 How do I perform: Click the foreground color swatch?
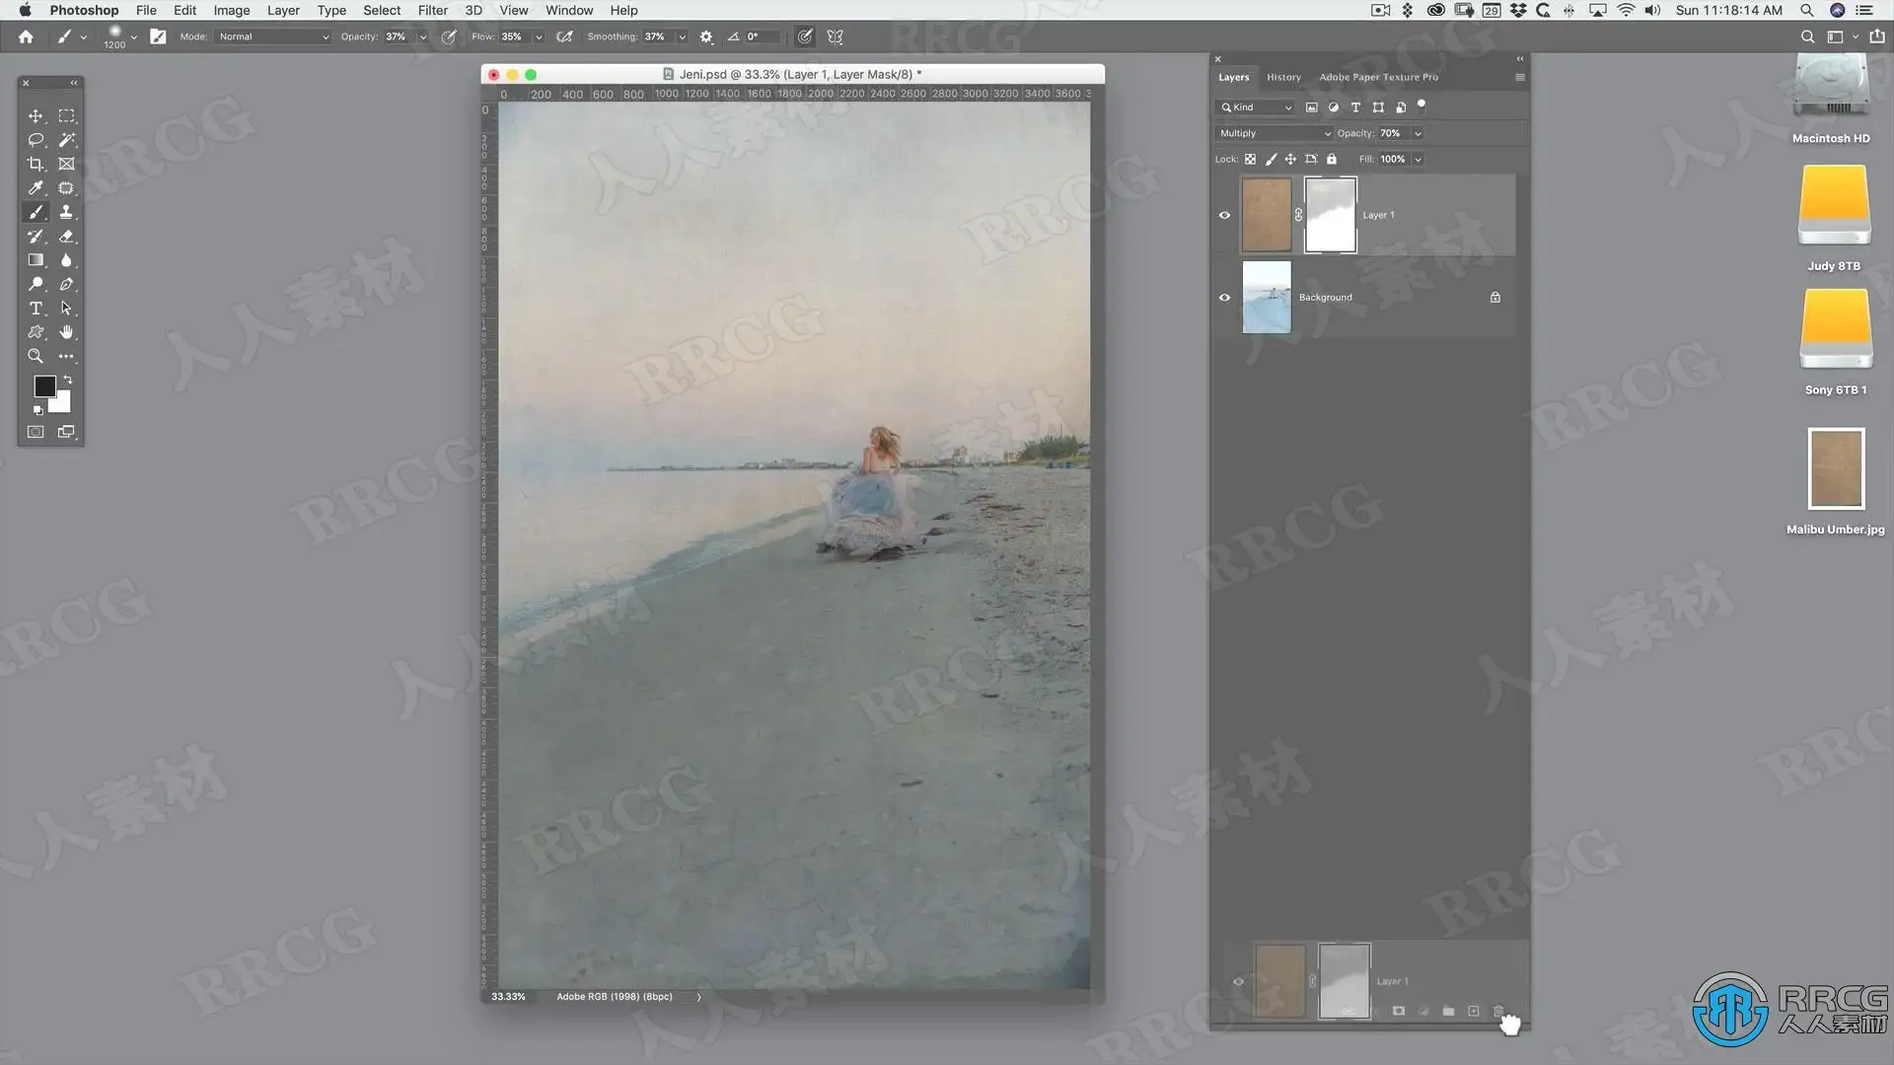pyautogui.click(x=44, y=387)
